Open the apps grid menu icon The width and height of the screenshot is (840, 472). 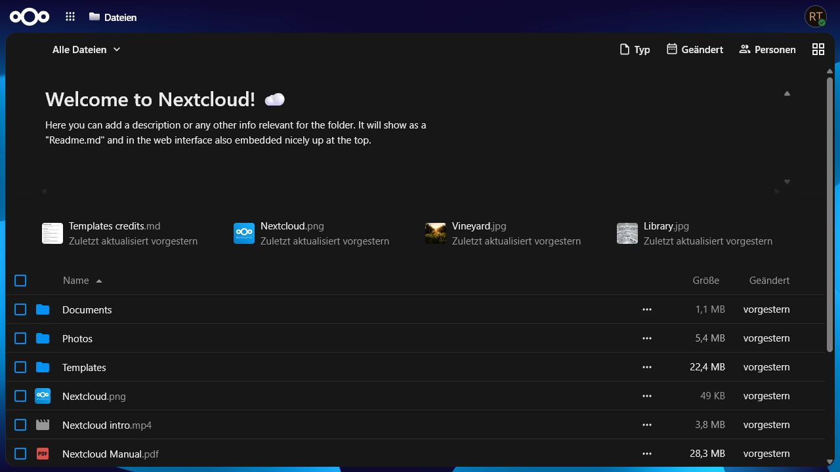(x=70, y=17)
